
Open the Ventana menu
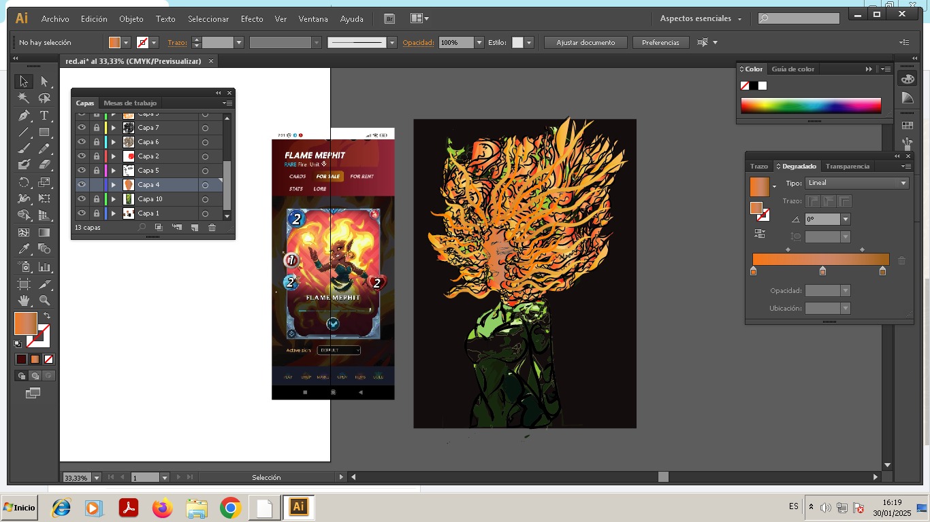click(313, 19)
